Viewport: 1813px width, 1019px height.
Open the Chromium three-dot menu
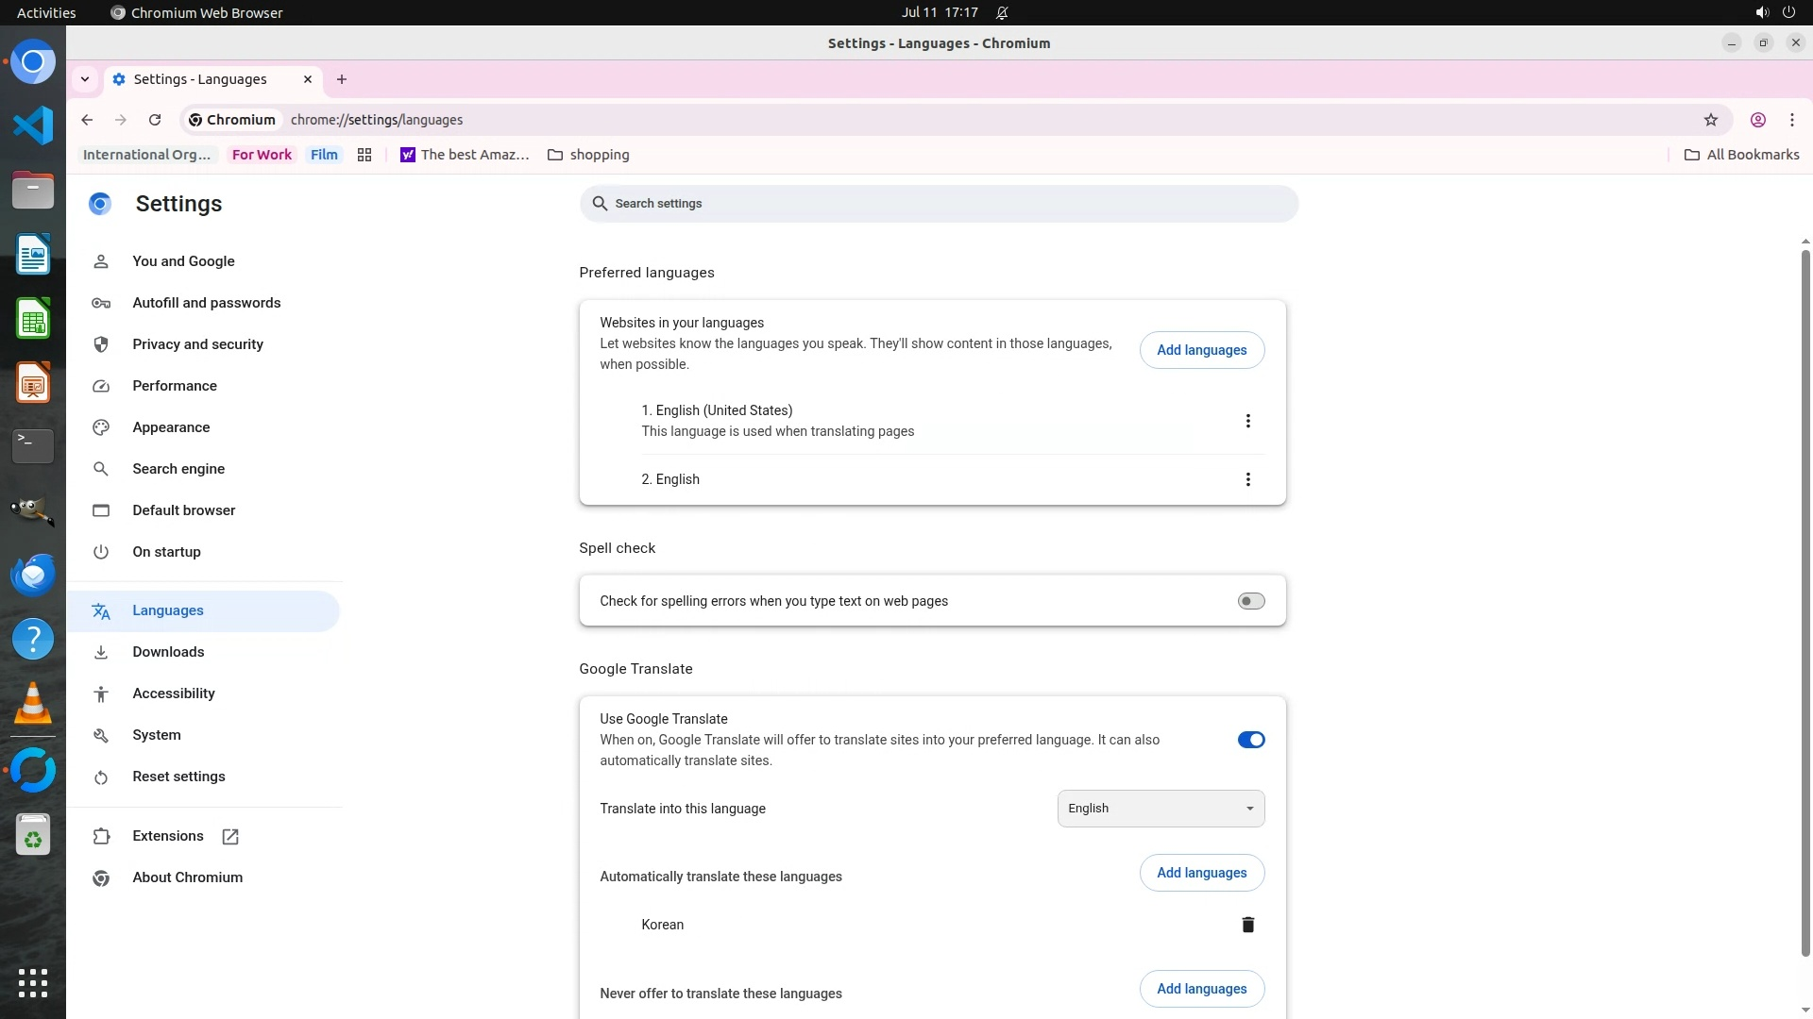(x=1791, y=120)
